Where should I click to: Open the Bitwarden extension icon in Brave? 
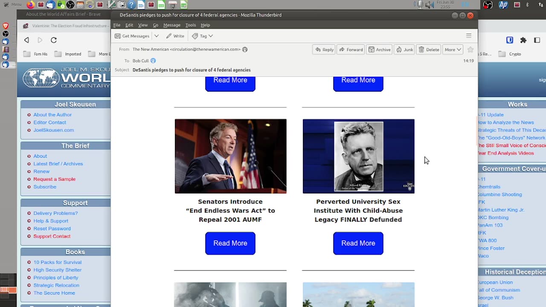510,40
